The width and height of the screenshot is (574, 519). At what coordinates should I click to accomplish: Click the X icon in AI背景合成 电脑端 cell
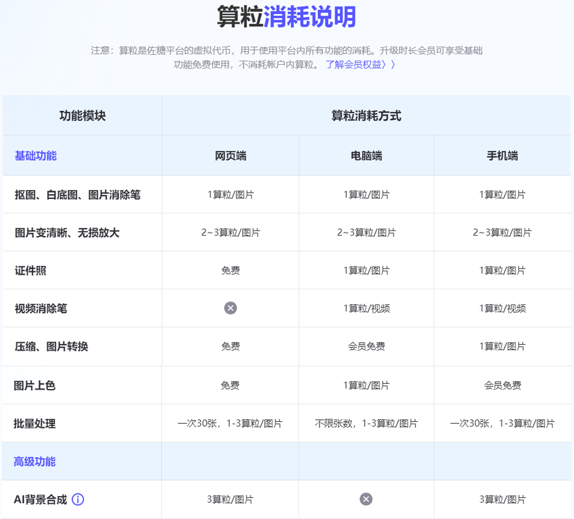(x=366, y=499)
